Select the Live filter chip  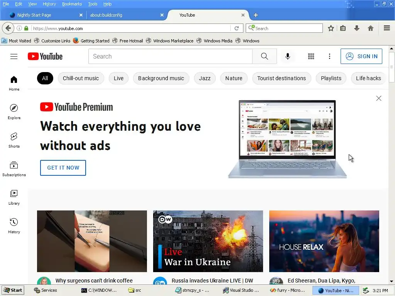(x=118, y=78)
